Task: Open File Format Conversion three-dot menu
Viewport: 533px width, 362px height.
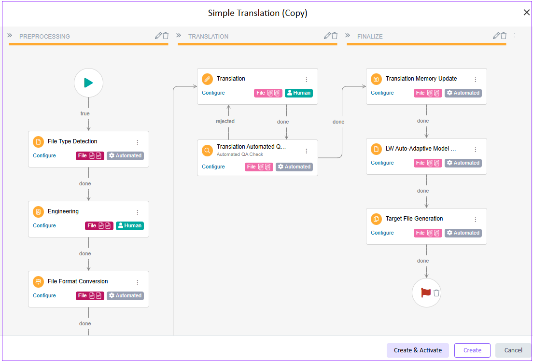Action: point(138,282)
